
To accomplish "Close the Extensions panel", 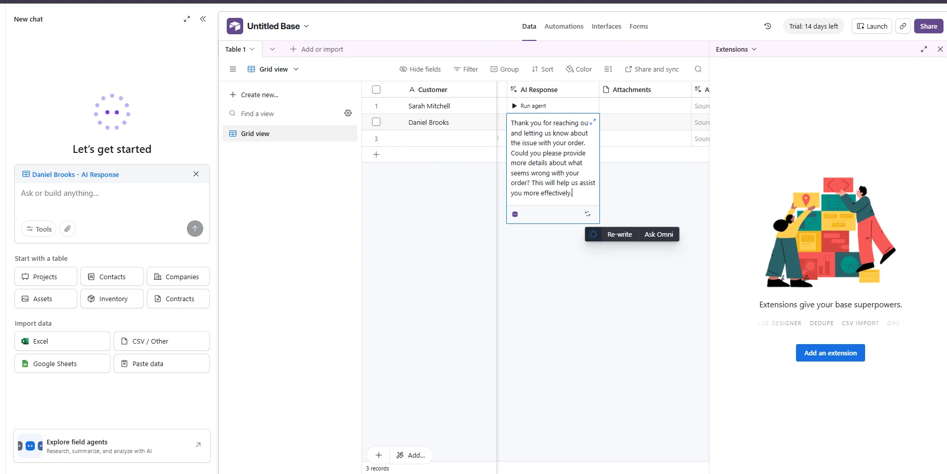I will [x=940, y=49].
